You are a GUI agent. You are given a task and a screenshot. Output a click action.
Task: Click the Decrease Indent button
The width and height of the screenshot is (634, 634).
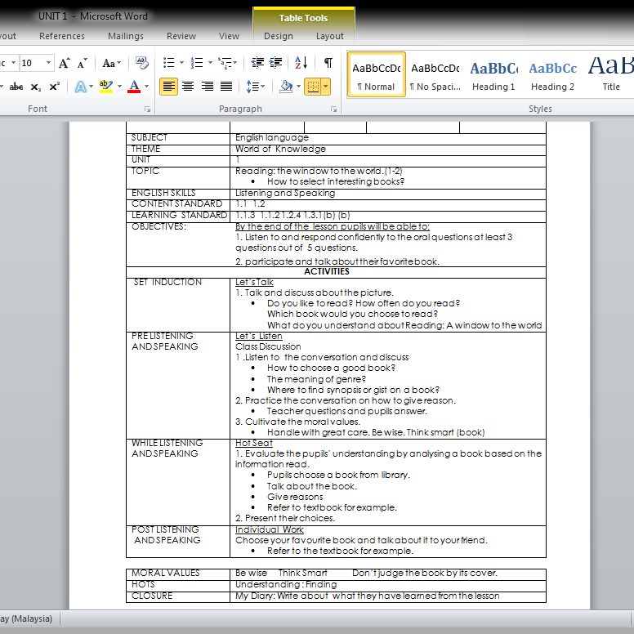[257, 63]
